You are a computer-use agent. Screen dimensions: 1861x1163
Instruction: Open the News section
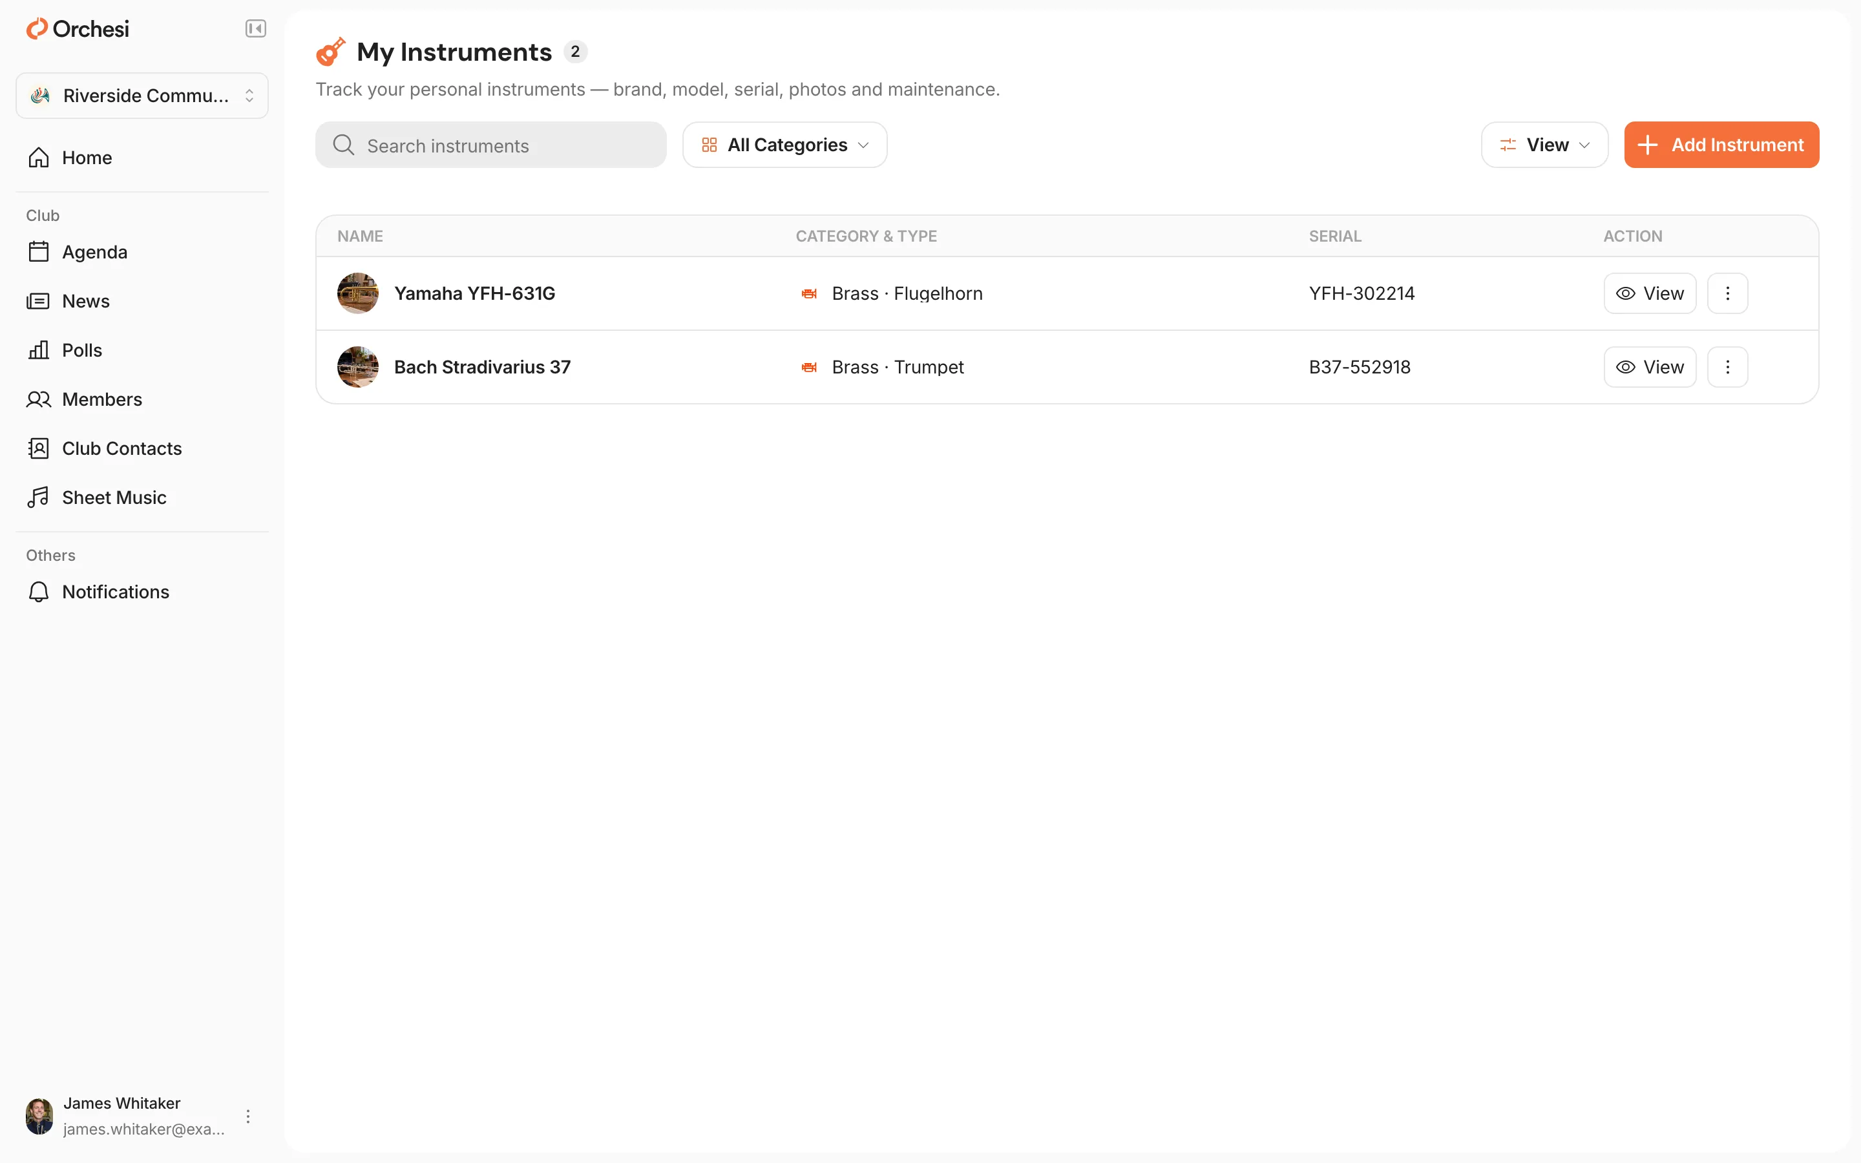tap(142, 302)
